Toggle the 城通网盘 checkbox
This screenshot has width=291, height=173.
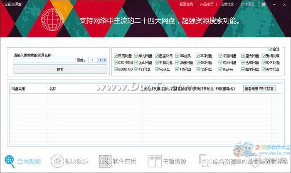coord(177,62)
